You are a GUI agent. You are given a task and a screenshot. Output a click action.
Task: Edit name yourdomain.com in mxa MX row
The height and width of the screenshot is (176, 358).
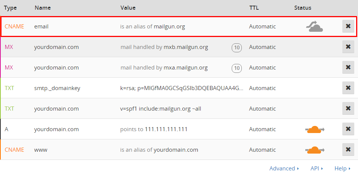click(56, 68)
